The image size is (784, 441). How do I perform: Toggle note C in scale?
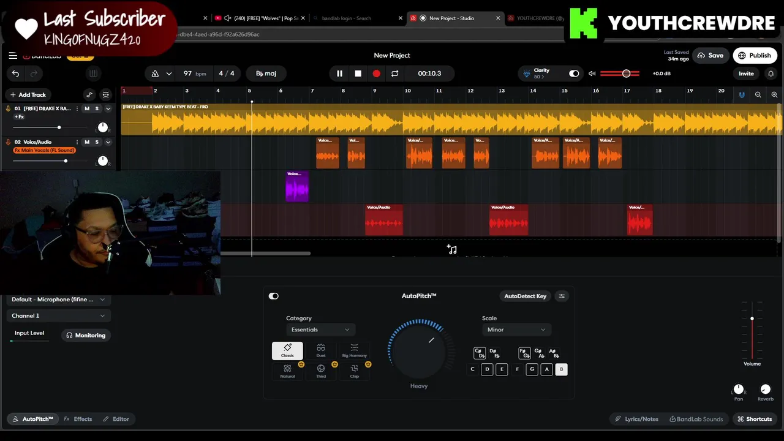pyautogui.click(x=472, y=369)
